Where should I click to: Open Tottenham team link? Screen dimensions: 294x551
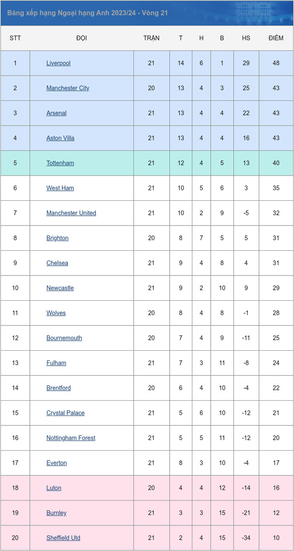click(x=60, y=163)
